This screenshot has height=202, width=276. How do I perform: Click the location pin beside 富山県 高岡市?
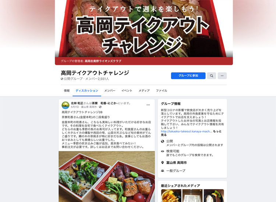tap(162, 163)
